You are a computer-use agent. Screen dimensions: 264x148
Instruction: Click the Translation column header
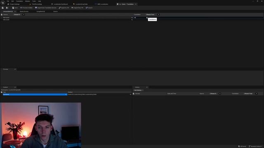(x=137, y=15)
